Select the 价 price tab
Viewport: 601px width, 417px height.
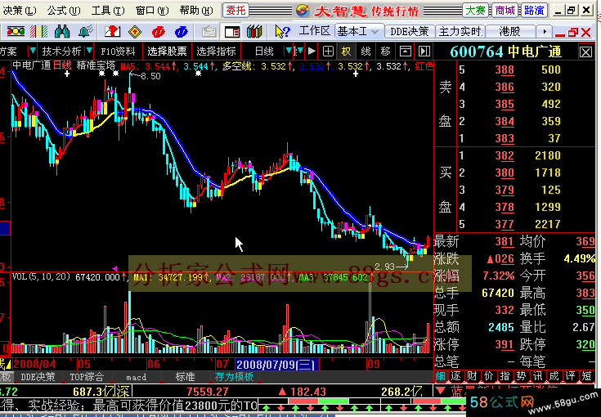tap(489, 376)
